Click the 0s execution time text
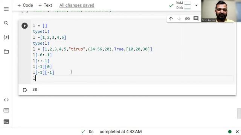 click(91, 132)
